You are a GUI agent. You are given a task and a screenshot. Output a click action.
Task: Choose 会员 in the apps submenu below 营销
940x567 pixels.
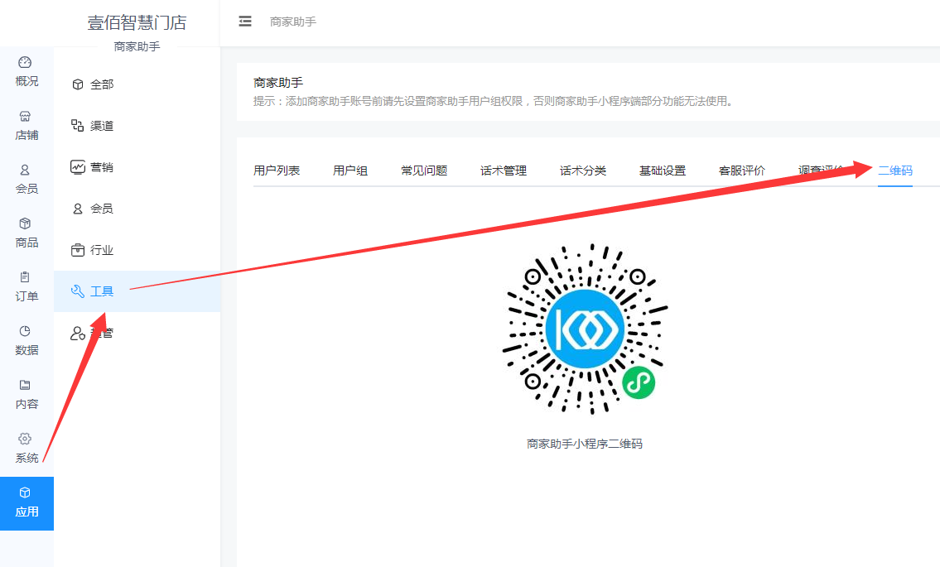(137, 209)
